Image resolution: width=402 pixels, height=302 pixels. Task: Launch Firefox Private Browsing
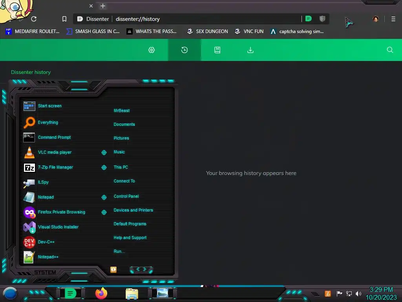click(62, 212)
